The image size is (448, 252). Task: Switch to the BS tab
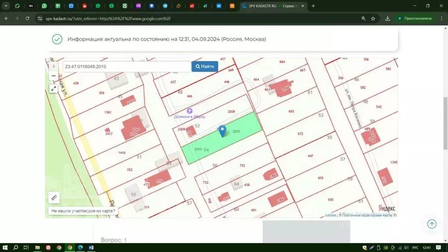[31, 6]
